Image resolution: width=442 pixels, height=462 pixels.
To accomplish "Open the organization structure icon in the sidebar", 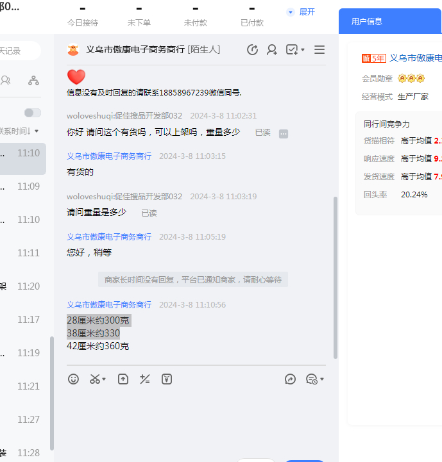I will (33, 81).
